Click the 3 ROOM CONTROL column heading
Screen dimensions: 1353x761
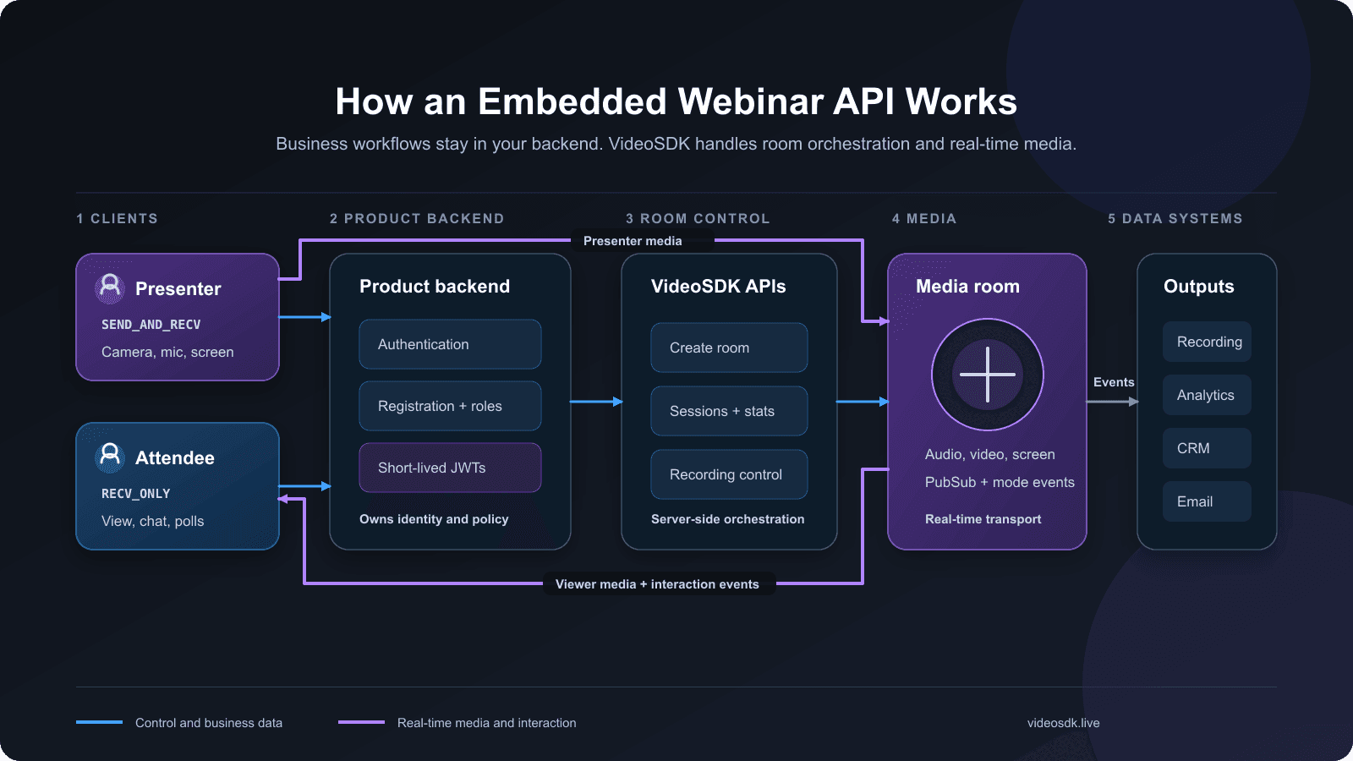coord(698,218)
